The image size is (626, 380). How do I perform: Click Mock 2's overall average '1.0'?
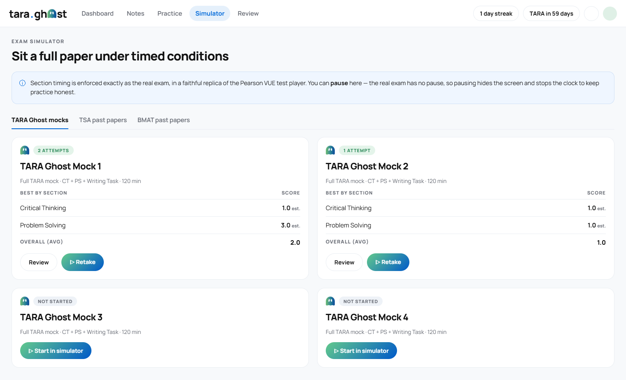[x=601, y=243]
